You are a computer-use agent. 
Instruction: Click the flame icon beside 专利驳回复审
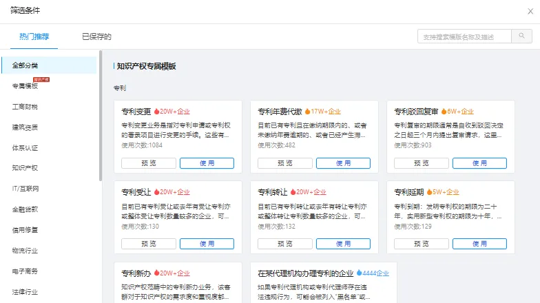(444, 112)
